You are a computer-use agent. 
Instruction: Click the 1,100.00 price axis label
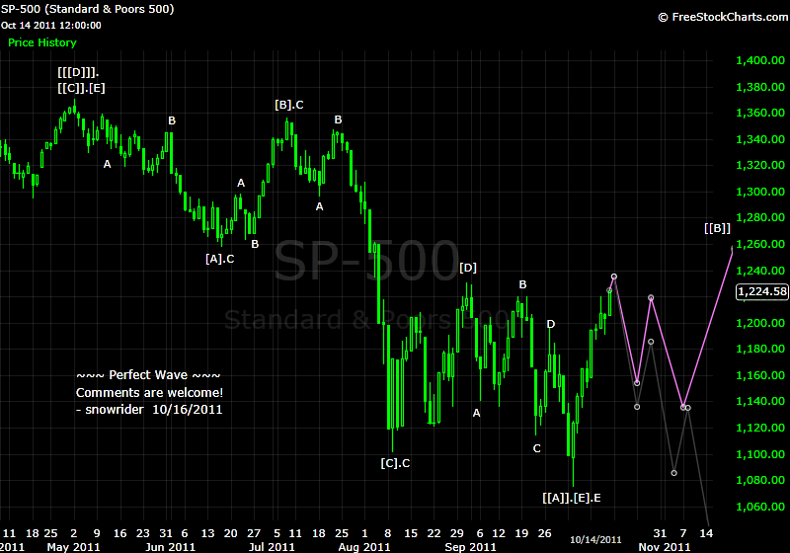[760, 454]
